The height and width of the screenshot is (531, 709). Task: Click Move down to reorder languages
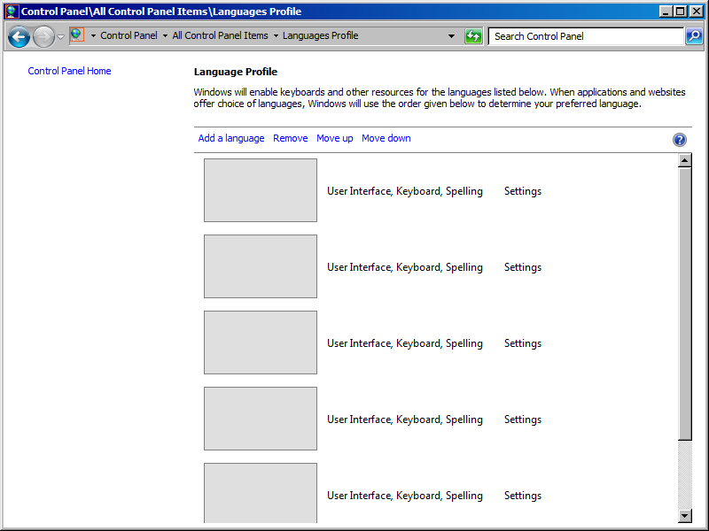click(386, 138)
